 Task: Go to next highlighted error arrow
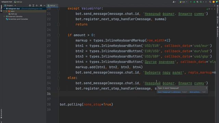pyautogui.click(x=215, y=9)
